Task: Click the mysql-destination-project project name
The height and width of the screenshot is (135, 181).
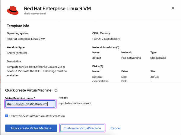Action: (75, 103)
